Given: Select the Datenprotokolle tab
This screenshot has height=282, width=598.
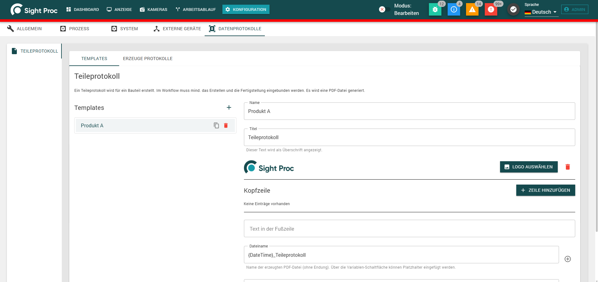Looking at the screenshot, I should coord(235,29).
